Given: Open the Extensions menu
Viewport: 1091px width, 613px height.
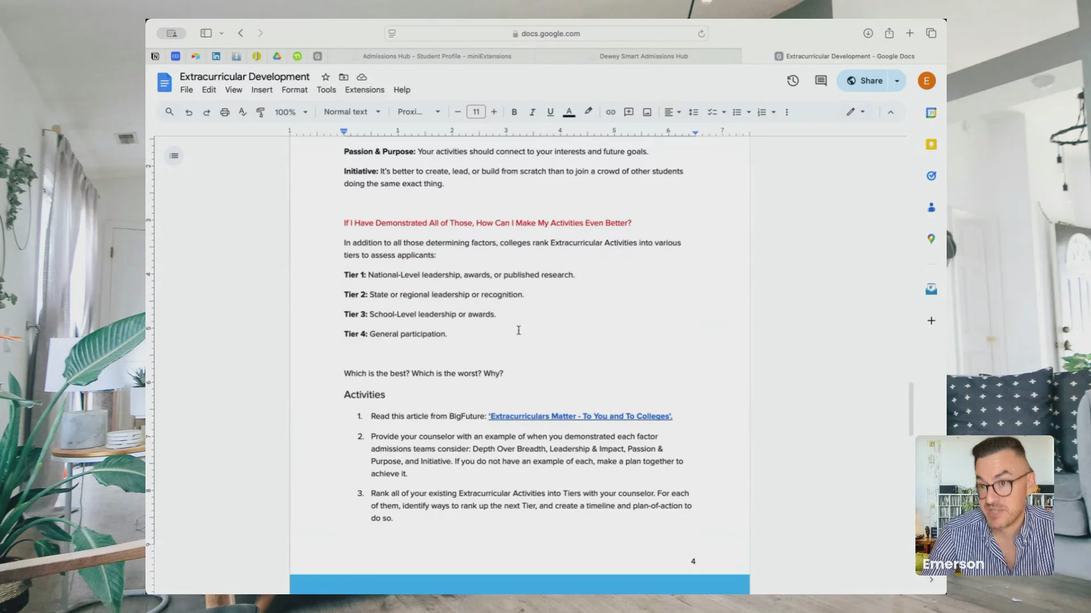Looking at the screenshot, I should coord(364,90).
